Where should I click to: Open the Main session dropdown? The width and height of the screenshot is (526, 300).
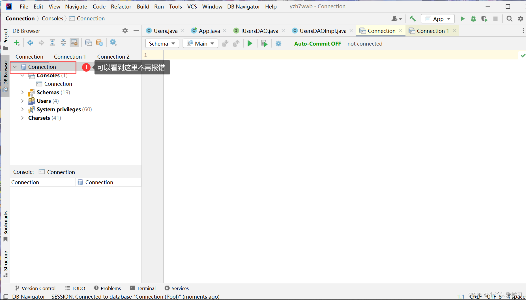click(x=200, y=44)
